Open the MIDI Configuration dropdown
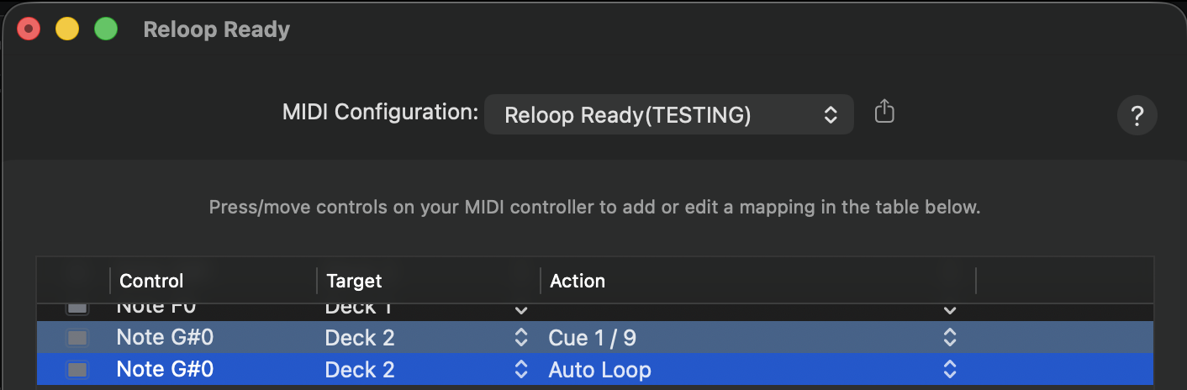The width and height of the screenshot is (1187, 390). coord(668,115)
